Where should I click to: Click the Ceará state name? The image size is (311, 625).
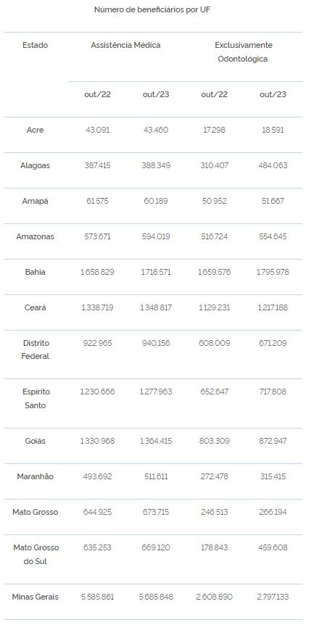pos(35,307)
